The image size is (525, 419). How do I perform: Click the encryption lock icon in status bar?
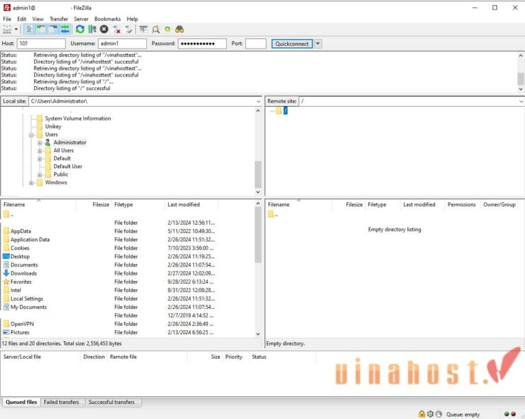[x=422, y=414]
